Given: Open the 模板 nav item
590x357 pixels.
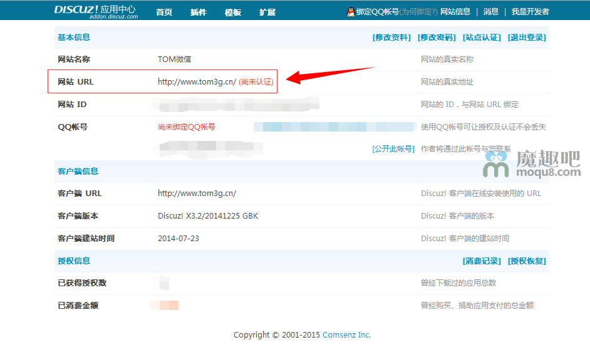Looking at the screenshot, I should pyautogui.click(x=233, y=13).
